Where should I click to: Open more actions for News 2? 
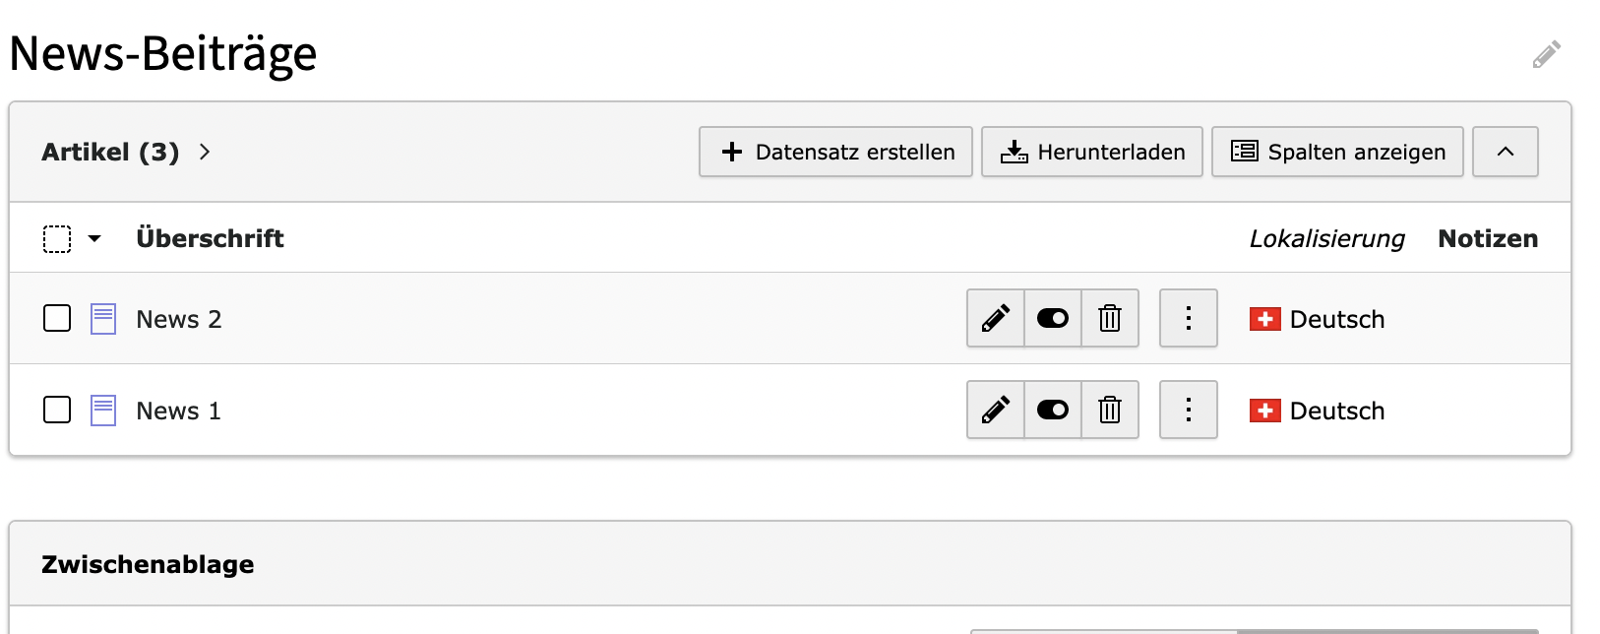coord(1189,318)
